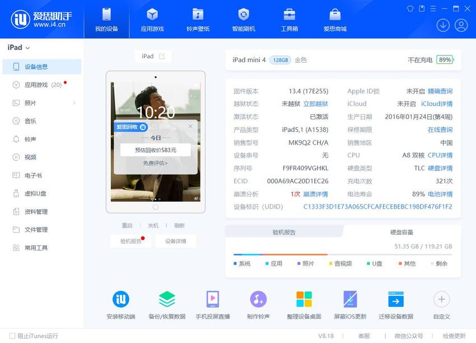Viewport: 476px width, 343px height.
Task: Click 硬盘详情 link
Action: coord(440,168)
